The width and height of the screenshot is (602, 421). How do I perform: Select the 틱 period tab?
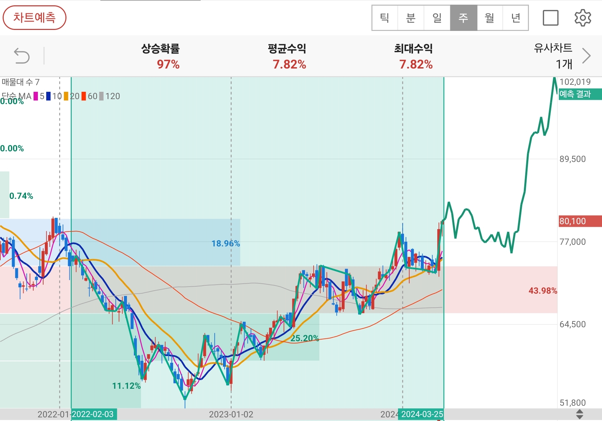coord(385,18)
